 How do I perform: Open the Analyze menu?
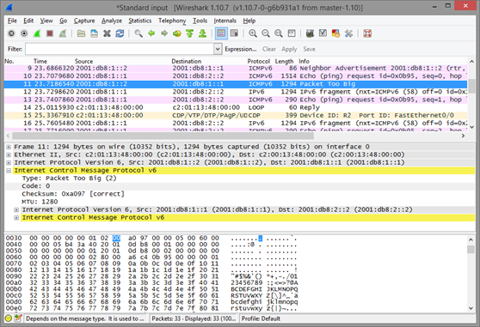[x=112, y=21]
